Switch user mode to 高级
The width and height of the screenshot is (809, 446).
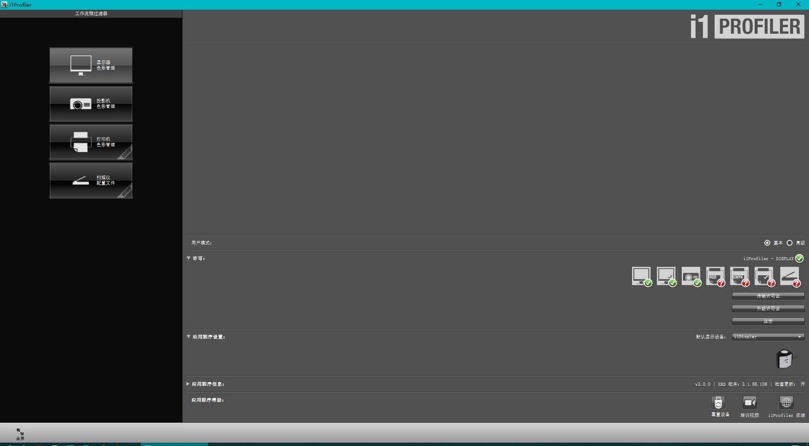[790, 243]
